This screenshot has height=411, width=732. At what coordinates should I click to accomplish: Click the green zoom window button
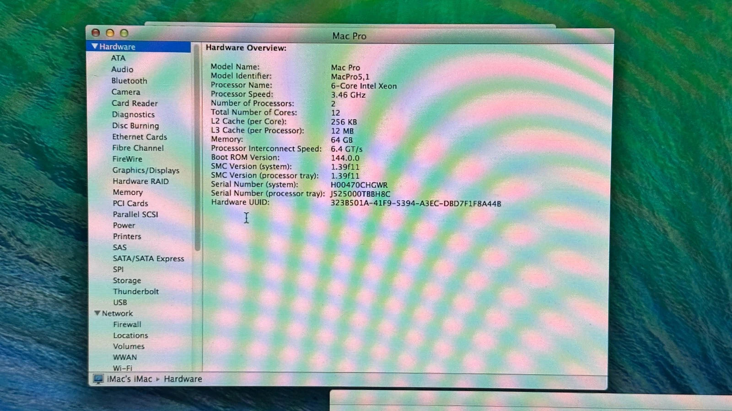point(124,33)
